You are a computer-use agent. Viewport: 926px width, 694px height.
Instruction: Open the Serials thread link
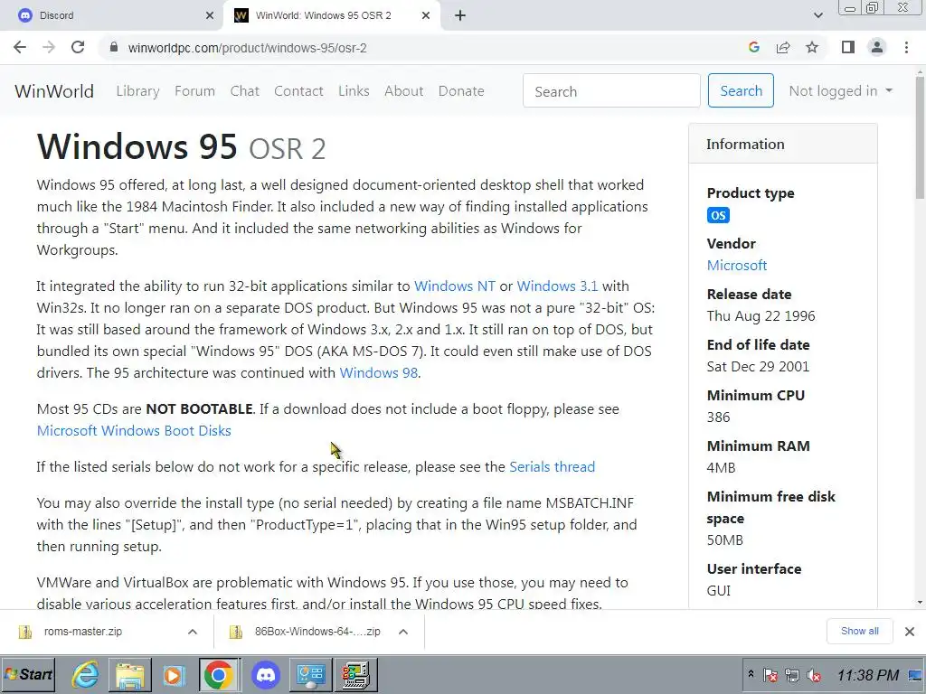click(553, 467)
